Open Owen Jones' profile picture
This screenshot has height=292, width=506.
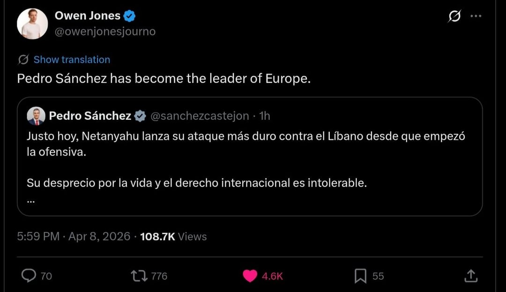click(x=32, y=23)
